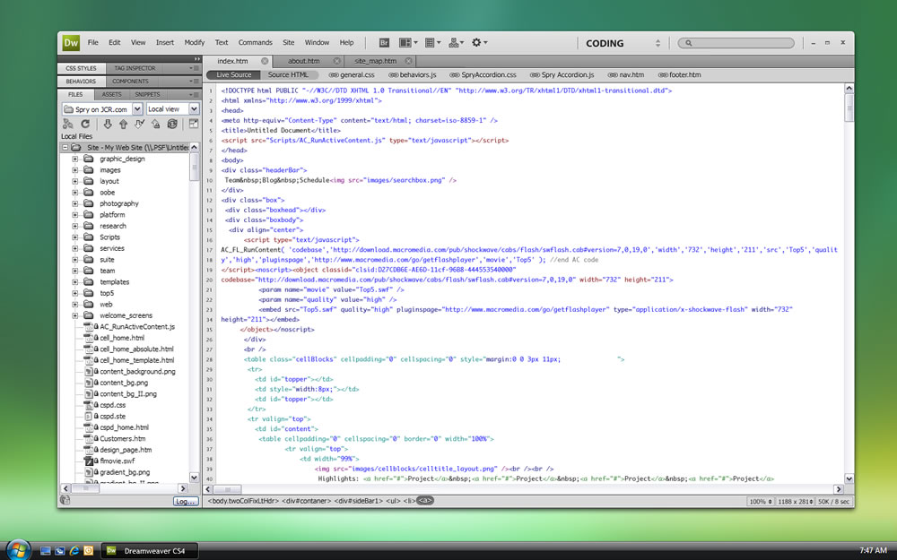This screenshot has width=897, height=560.
Task: Expand the images folder
Action: click(x=75, y=169)
